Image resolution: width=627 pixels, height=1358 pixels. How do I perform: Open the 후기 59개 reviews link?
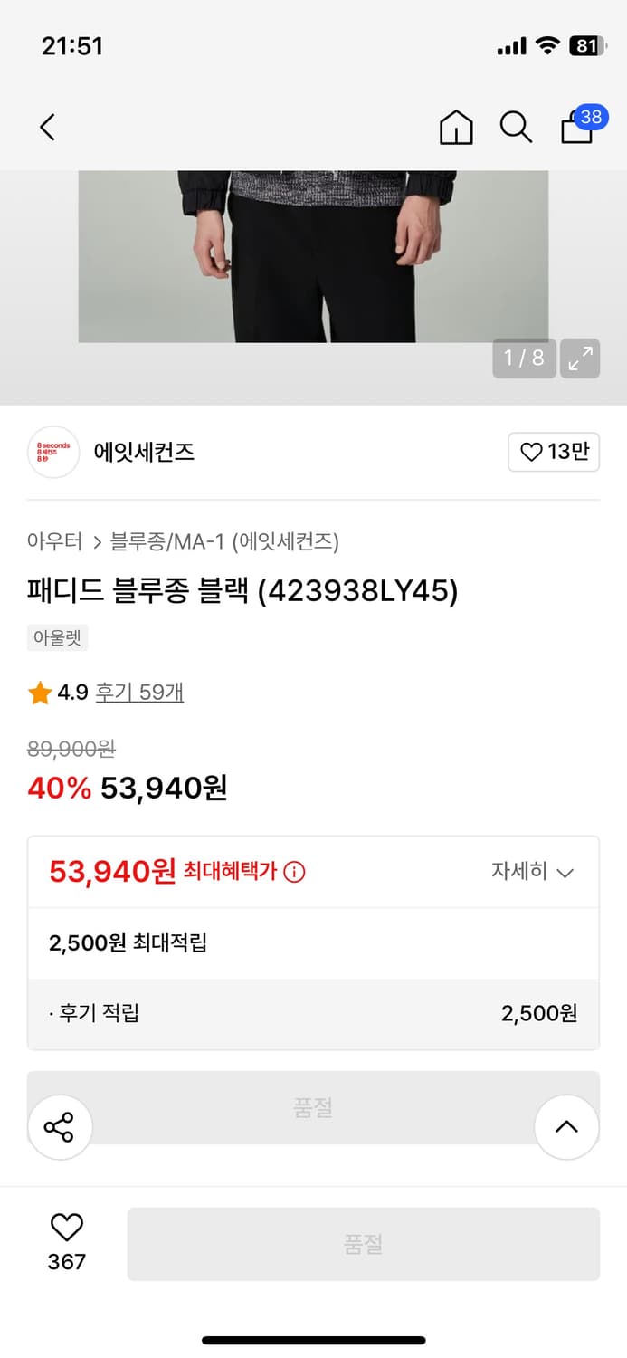point(138,691)
